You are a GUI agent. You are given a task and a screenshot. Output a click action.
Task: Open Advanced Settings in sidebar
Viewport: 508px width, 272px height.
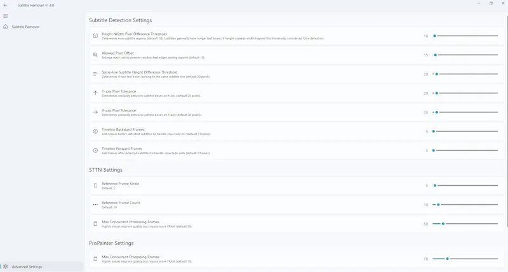[42, 267]
